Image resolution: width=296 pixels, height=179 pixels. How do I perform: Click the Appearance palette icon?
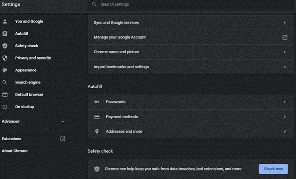[5, 70]
